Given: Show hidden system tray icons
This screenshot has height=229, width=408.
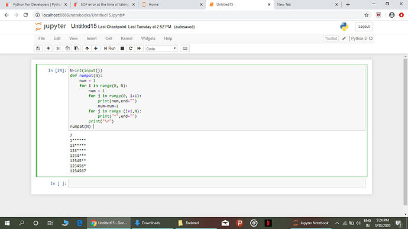Looking at the screenshot, I should pos(337,223).
